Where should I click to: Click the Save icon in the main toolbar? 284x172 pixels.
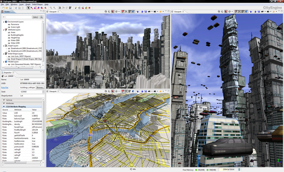pos(10,8)
